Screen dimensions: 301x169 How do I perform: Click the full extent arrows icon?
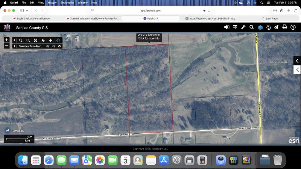pyautogui.click(x=36, y=40)
